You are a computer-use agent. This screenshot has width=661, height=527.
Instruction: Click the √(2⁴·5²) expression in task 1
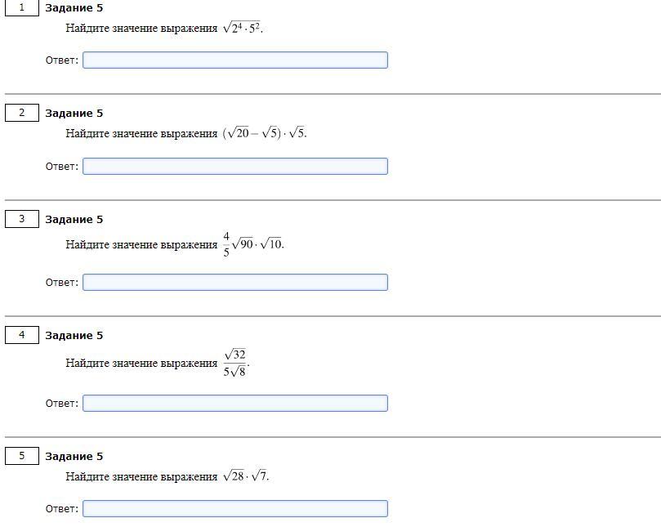point(243,28)
